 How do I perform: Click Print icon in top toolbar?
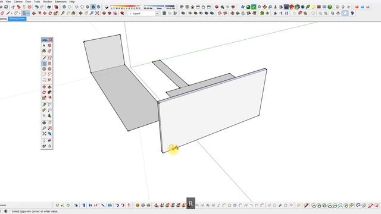click(x=49, y=7)
